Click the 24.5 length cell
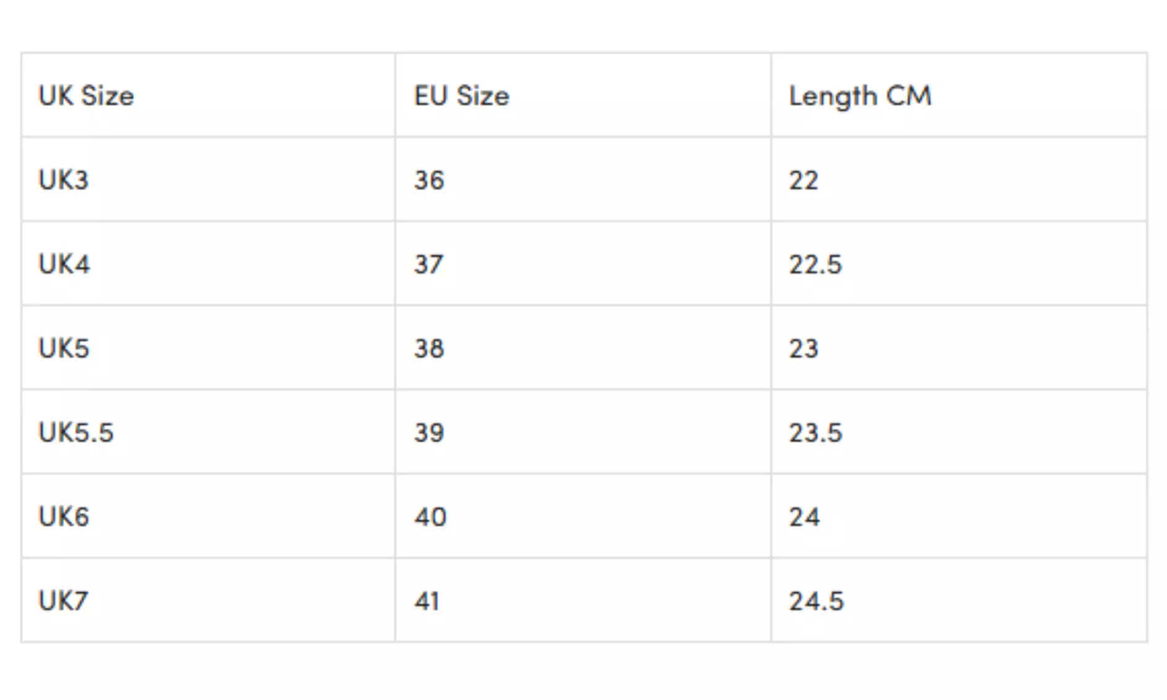1167x700 pixels. (x=816, y=601)
